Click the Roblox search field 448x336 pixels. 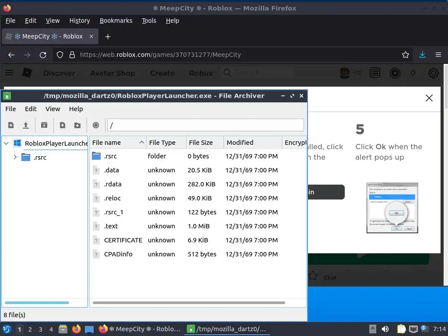(257, 73)
